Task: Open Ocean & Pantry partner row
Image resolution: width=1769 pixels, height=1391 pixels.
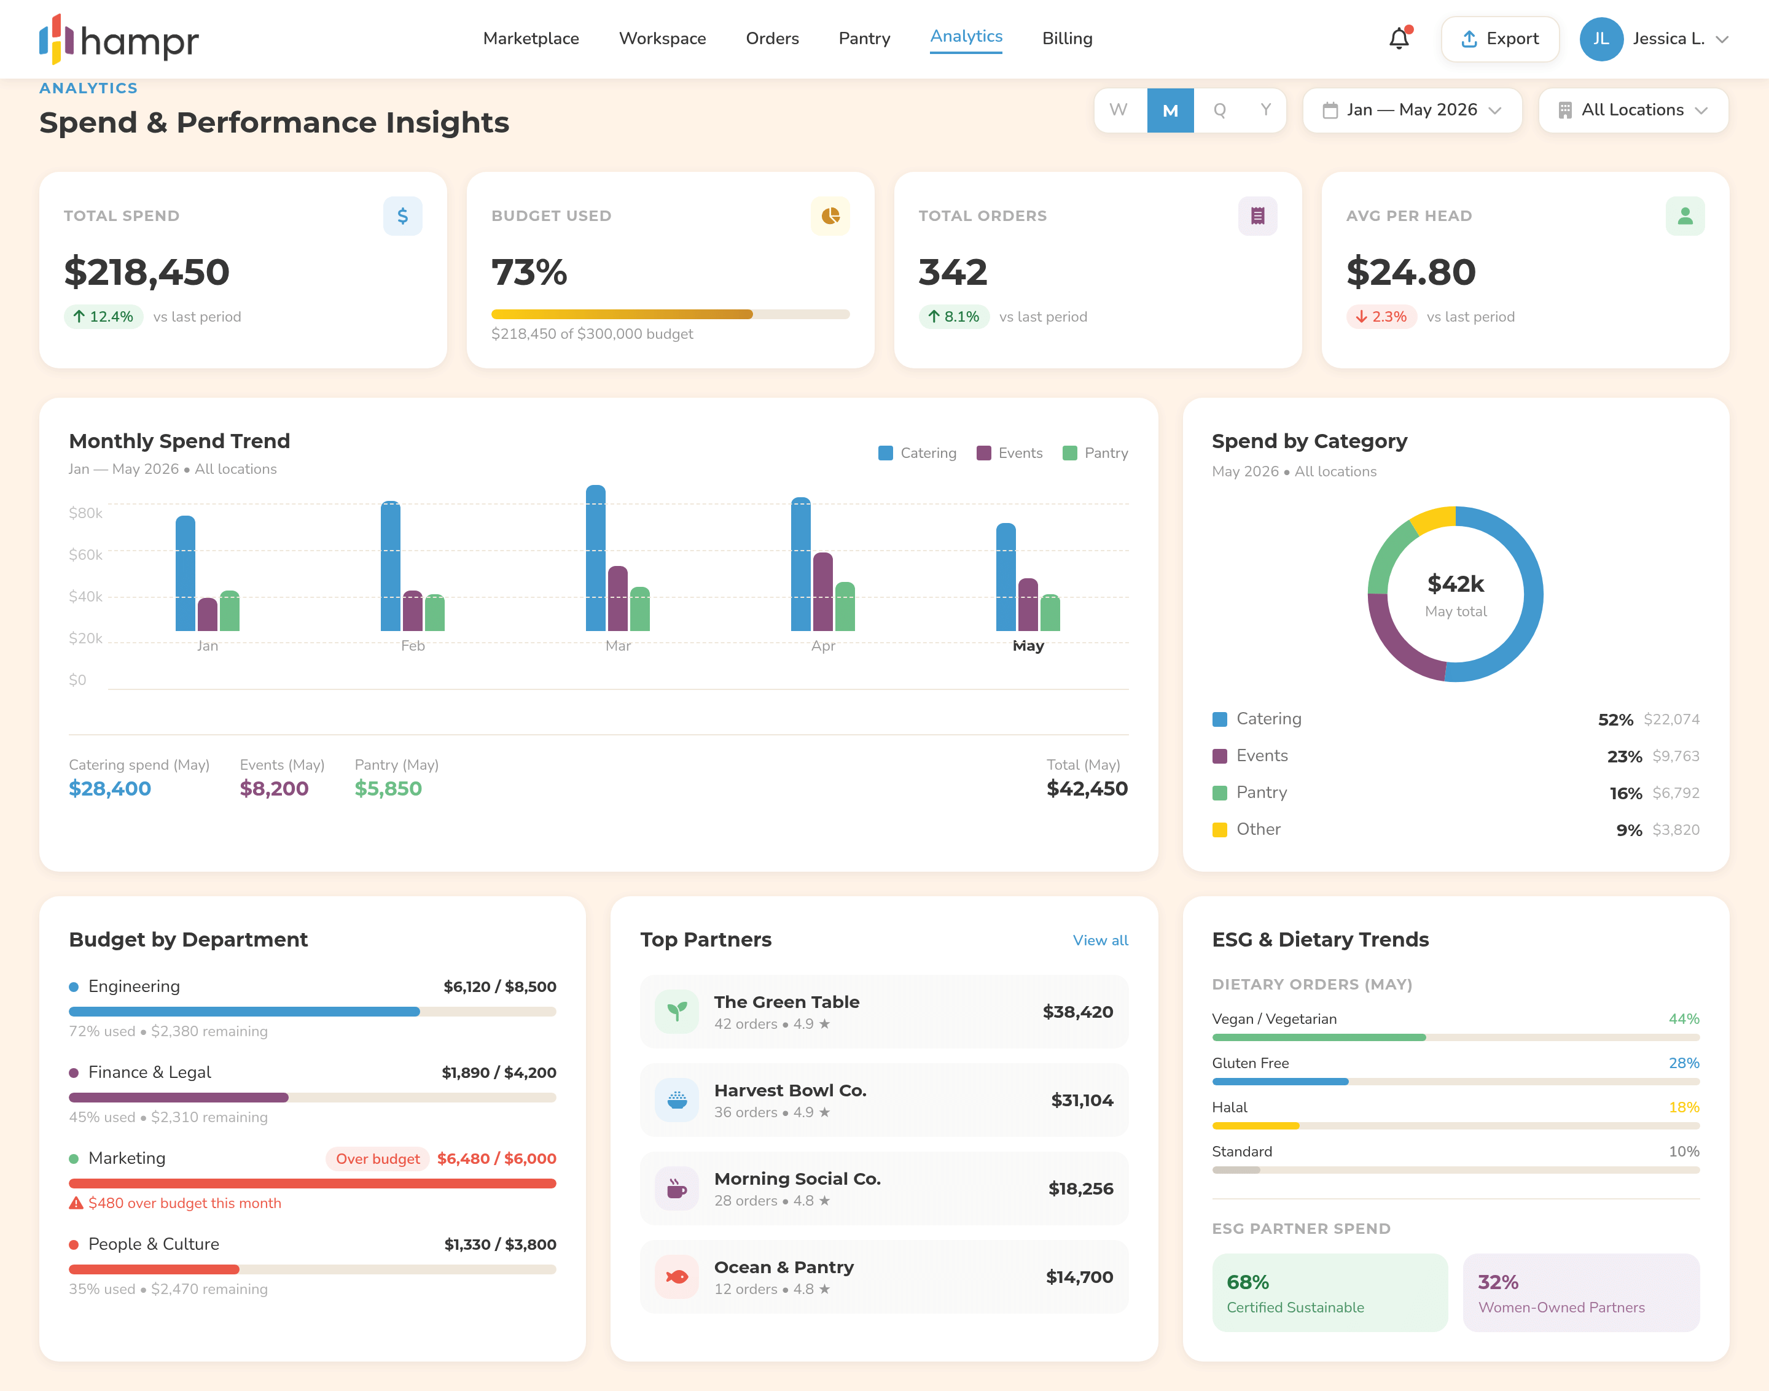Action: (x=884, y=1277)
